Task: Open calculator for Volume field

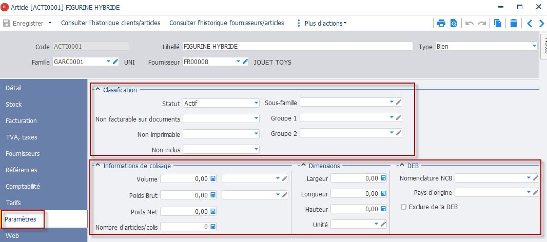Action: [213, 178]
